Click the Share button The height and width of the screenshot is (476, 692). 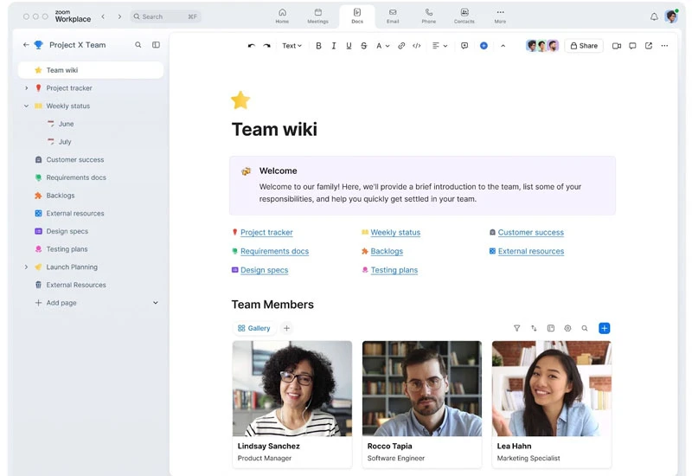(x=583, y=46)
